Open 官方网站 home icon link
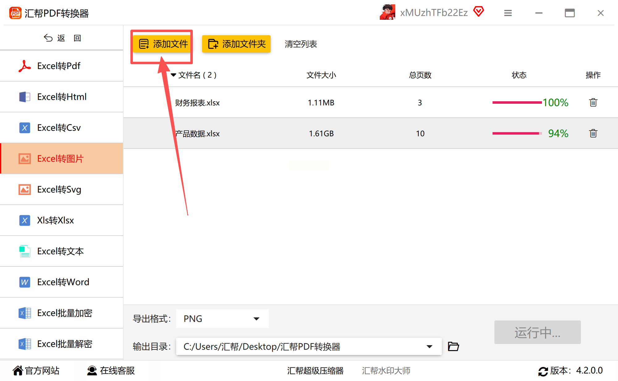Image resolution: width=618 pixels, height=381 pixels. [18, 371]
